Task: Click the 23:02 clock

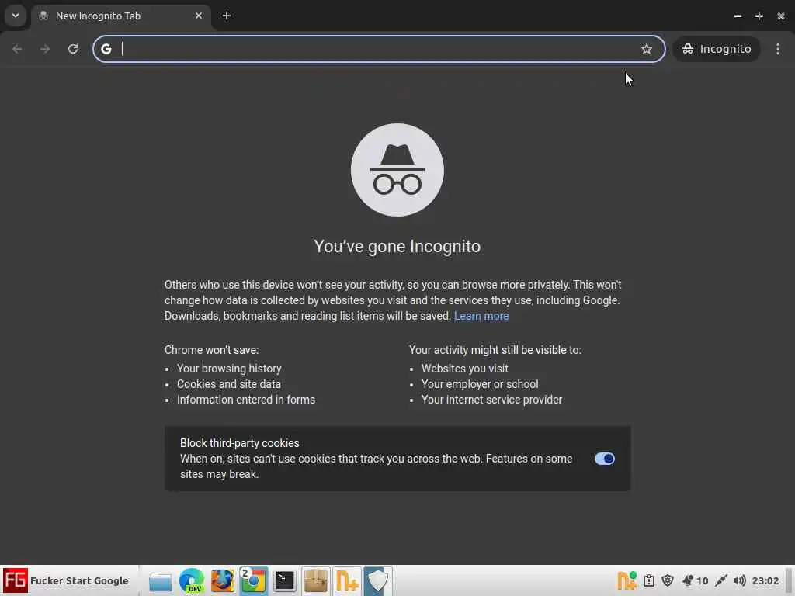Action: point(765,580)
